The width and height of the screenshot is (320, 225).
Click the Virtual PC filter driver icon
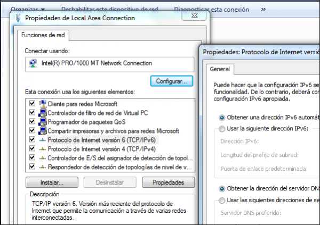coord(43,113)
